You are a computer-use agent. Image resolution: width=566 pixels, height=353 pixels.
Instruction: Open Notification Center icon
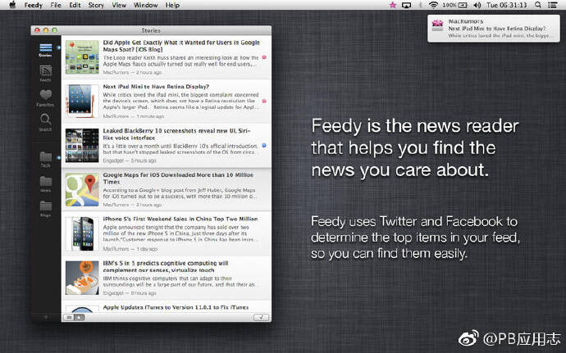click(552, 5)
